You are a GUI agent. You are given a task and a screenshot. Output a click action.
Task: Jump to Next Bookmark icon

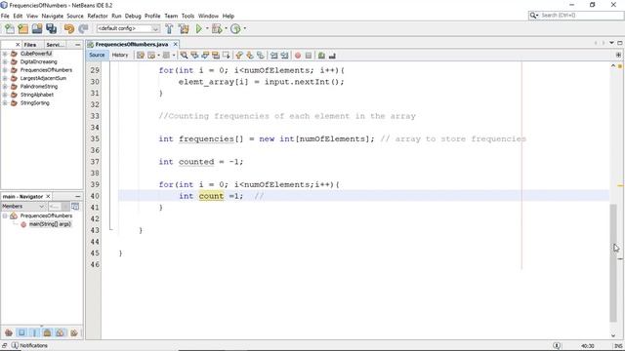click(x=250, y=56)
